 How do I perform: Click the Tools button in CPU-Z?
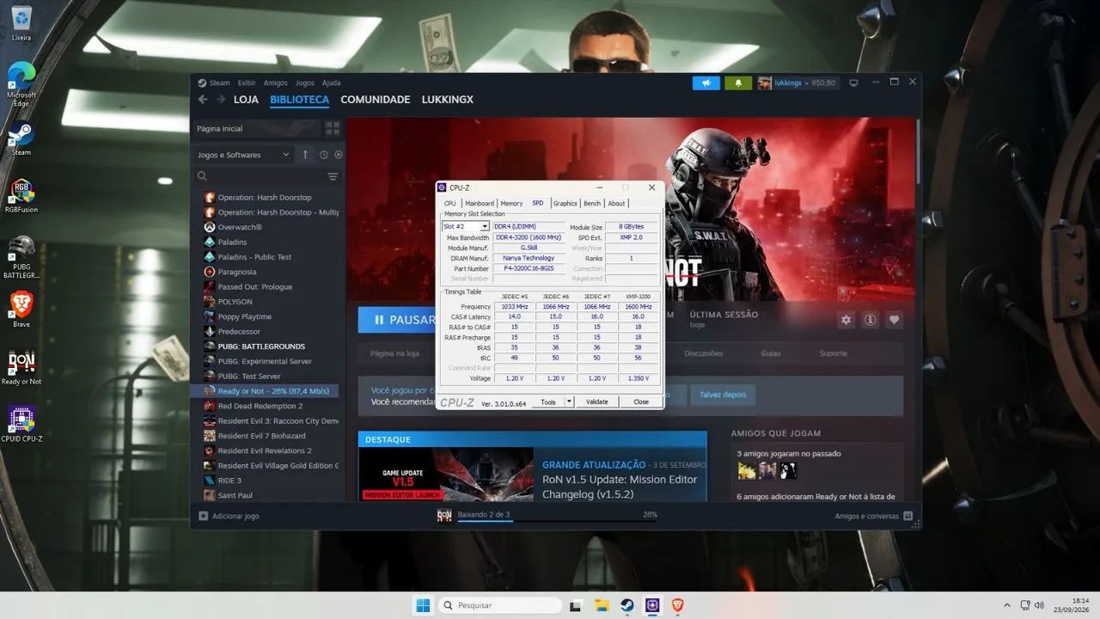547,401
